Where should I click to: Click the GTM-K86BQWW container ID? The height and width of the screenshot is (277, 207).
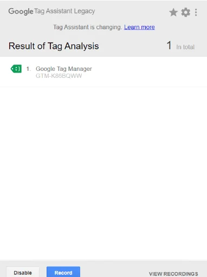59,76
